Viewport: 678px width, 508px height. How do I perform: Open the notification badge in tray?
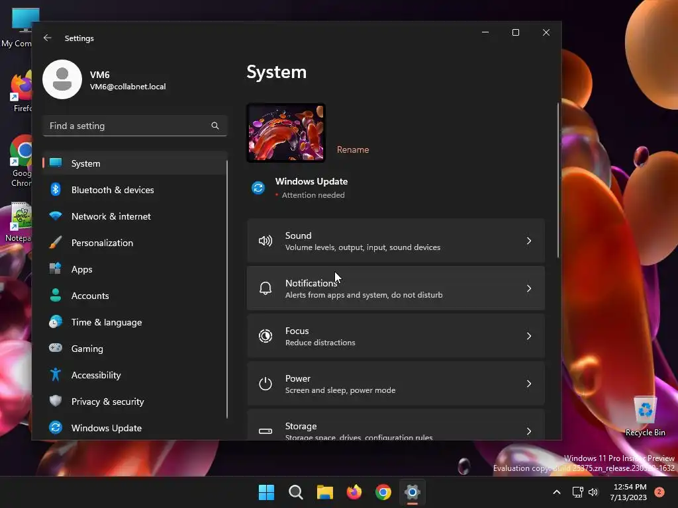click(x=659, y=491)
